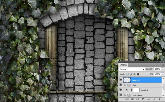Click the Opacity 100% value field
This screenshot has width=165, height=102.
pyautogui.click(x=158, y=69)
